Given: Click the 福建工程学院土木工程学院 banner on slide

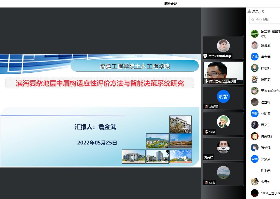Looking at the screenshot, I should 134,66.
